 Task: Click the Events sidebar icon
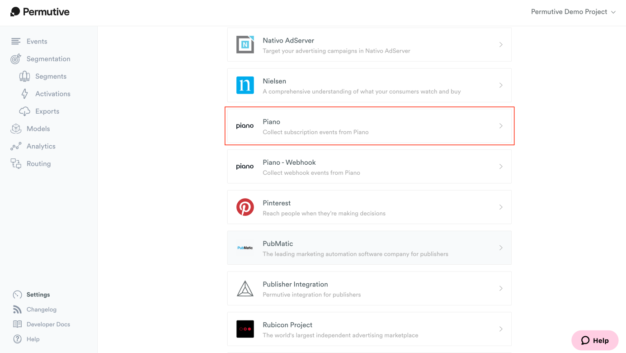(16, 41)
